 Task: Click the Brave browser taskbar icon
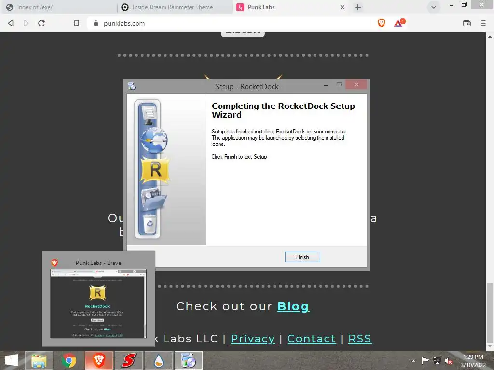click(98, 360)
